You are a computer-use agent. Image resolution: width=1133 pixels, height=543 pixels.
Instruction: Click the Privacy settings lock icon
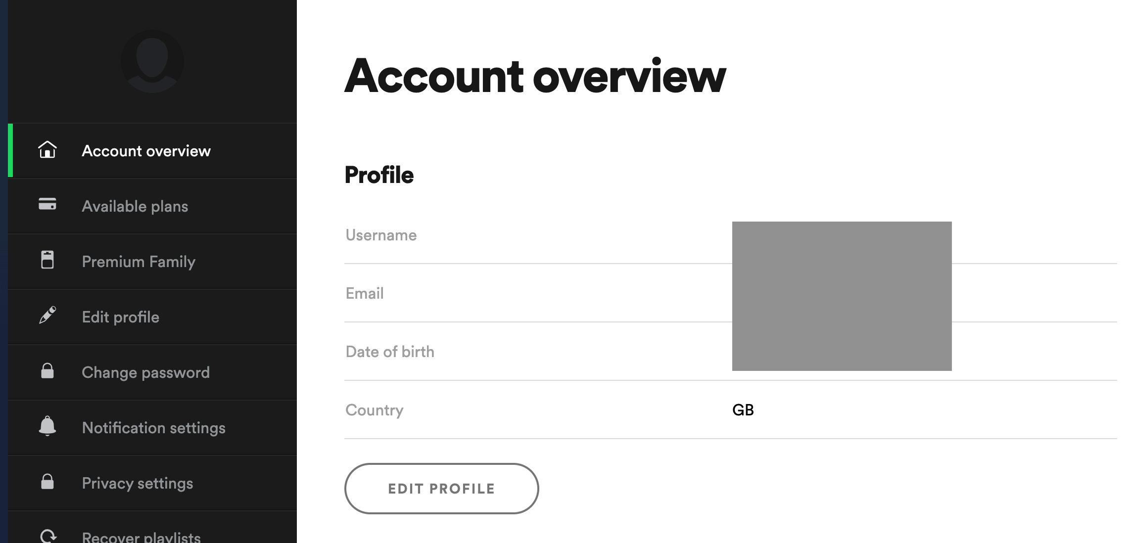pyautogui.click(x=47, y=482)
